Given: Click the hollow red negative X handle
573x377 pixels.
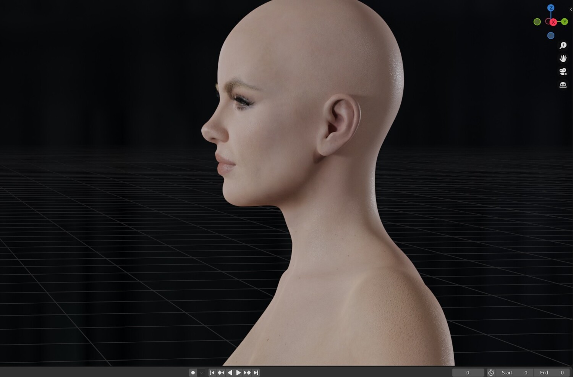Looking at the screenshot, I should (548, 21).
